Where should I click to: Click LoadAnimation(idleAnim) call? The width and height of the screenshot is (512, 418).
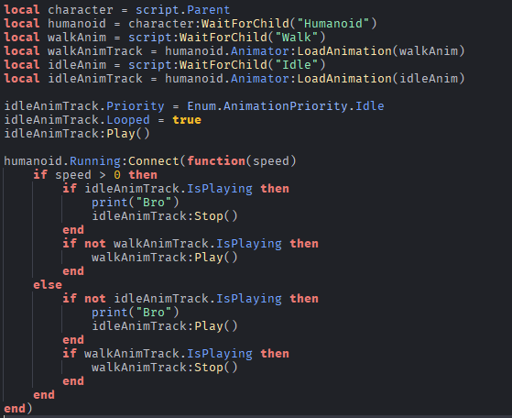381,79
